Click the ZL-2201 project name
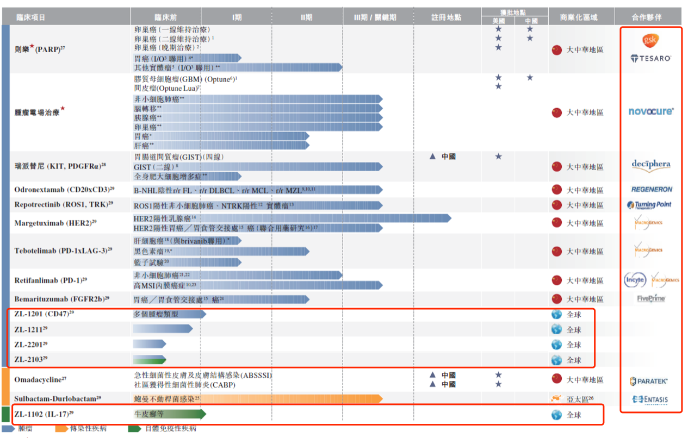The image size is (688, 438). (30, 345)
